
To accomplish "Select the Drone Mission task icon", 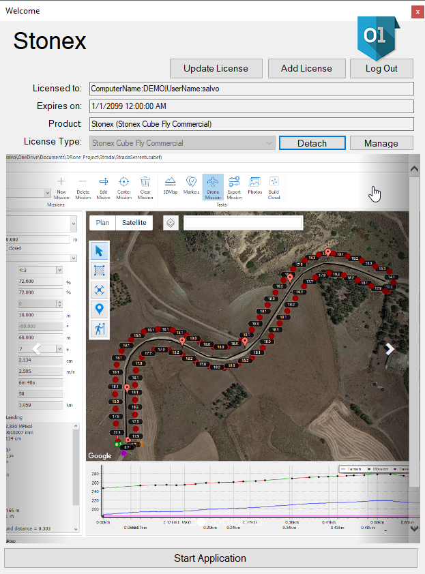I will [x=213, y=187].
